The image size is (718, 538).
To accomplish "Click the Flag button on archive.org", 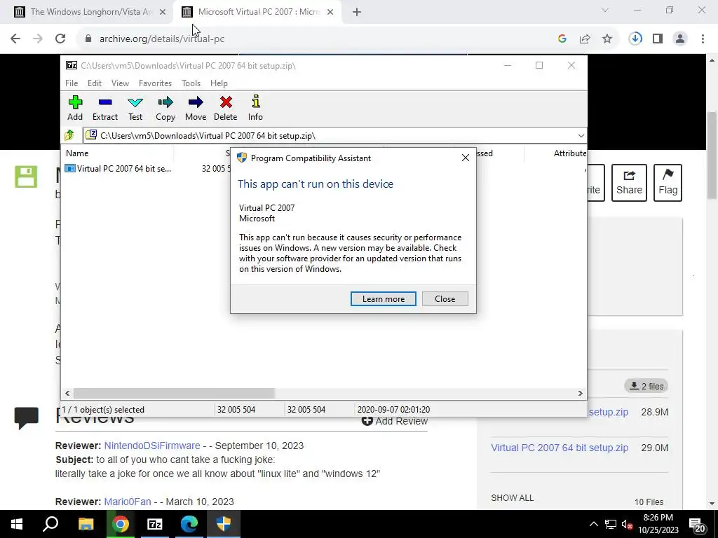I will [x=668, y=183].
